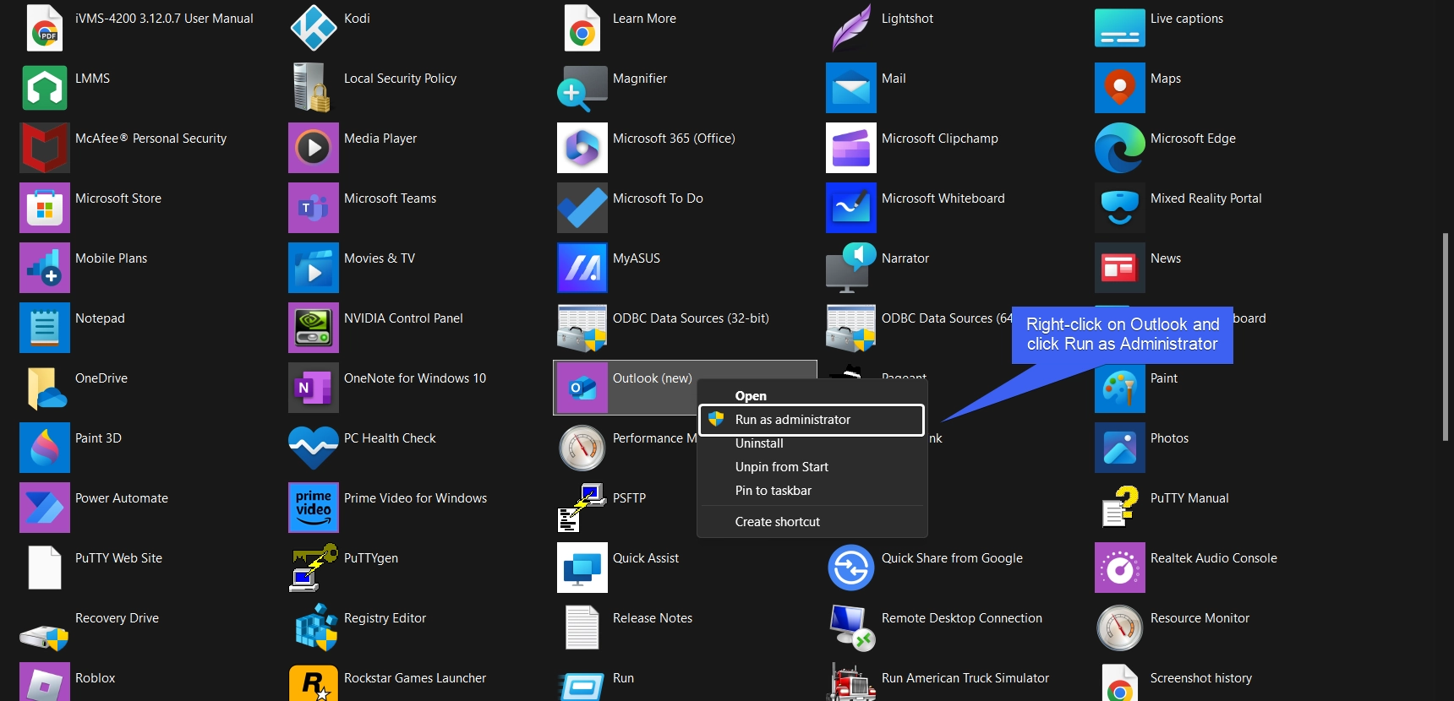Choose Uninstall from the context menu
1454x701 pixels.
pos(759,443)
